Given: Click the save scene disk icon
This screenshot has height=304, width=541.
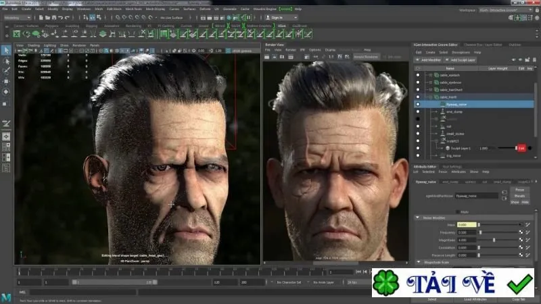Looking at the screenshot, I should coord(54,18).
